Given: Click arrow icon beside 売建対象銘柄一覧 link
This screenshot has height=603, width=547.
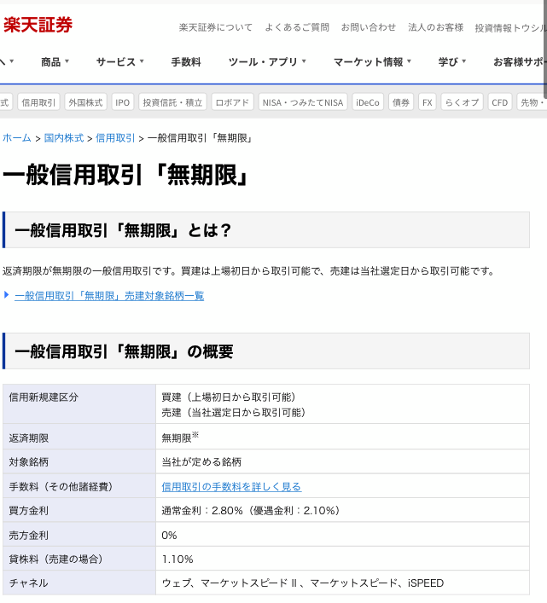Looking at the screenshot, I should pyautogui.click(x=6, y=295).
